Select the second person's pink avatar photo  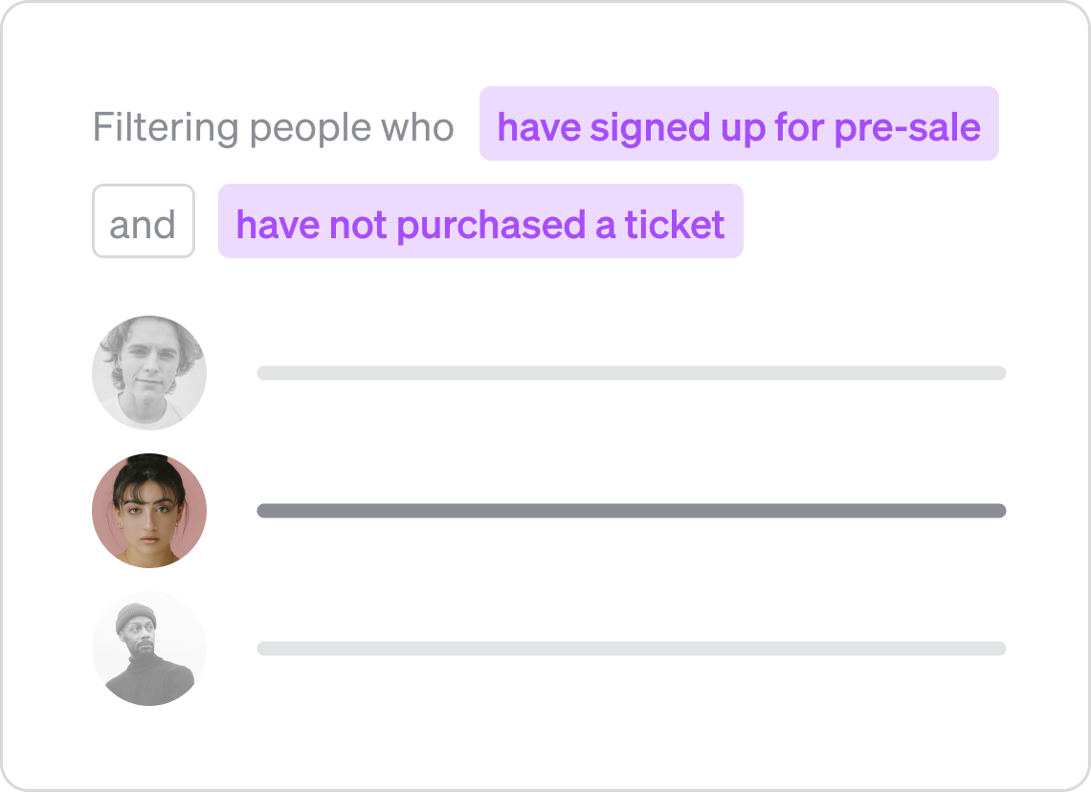(148, 510)
